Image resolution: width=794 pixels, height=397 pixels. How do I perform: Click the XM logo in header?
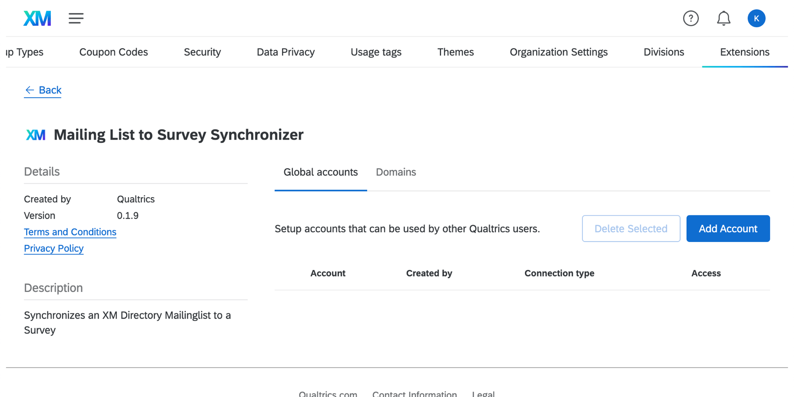point(37,19)
